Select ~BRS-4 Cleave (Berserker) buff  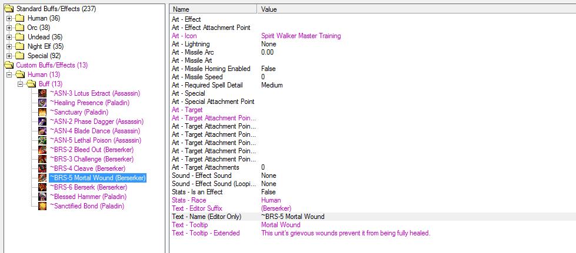click(88, 168)
